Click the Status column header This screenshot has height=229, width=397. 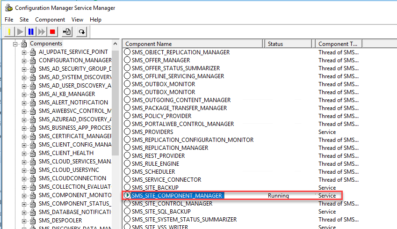[288, 44]
